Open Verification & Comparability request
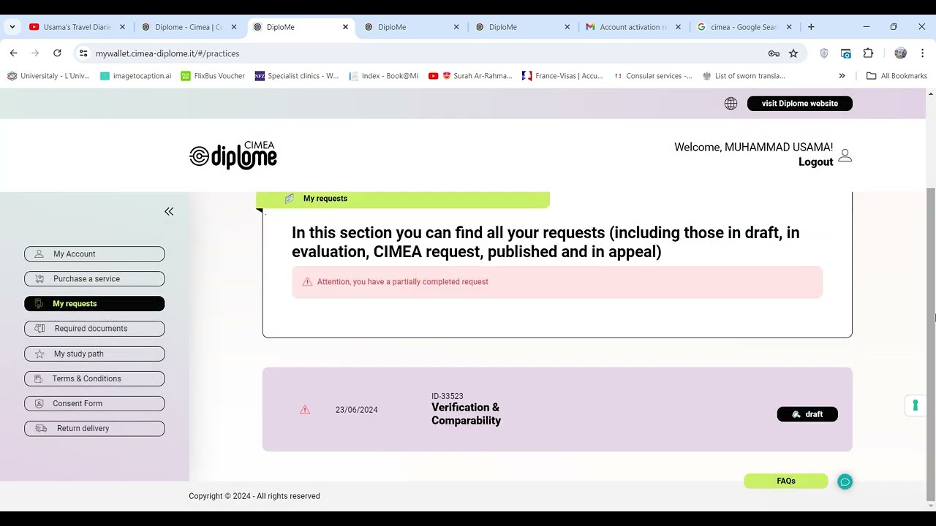Image resolution: width=936 pixels, height=526 pixels. pos(466,414)
